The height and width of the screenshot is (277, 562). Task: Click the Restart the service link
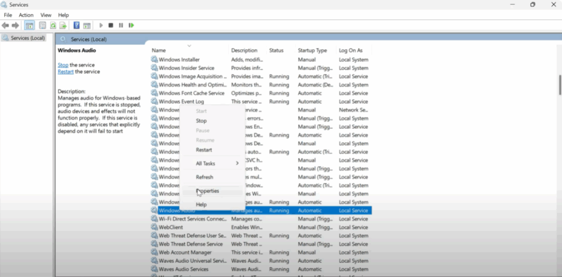pos(66,72)
